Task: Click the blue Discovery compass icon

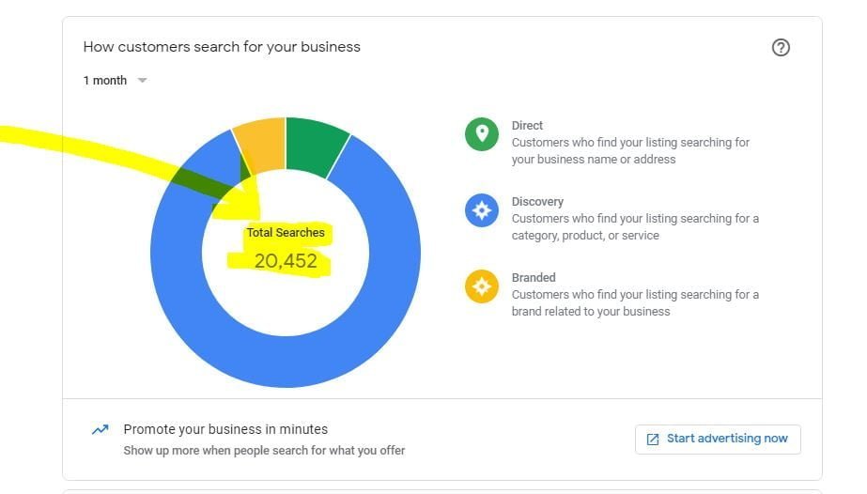Action: pos(482,209)
